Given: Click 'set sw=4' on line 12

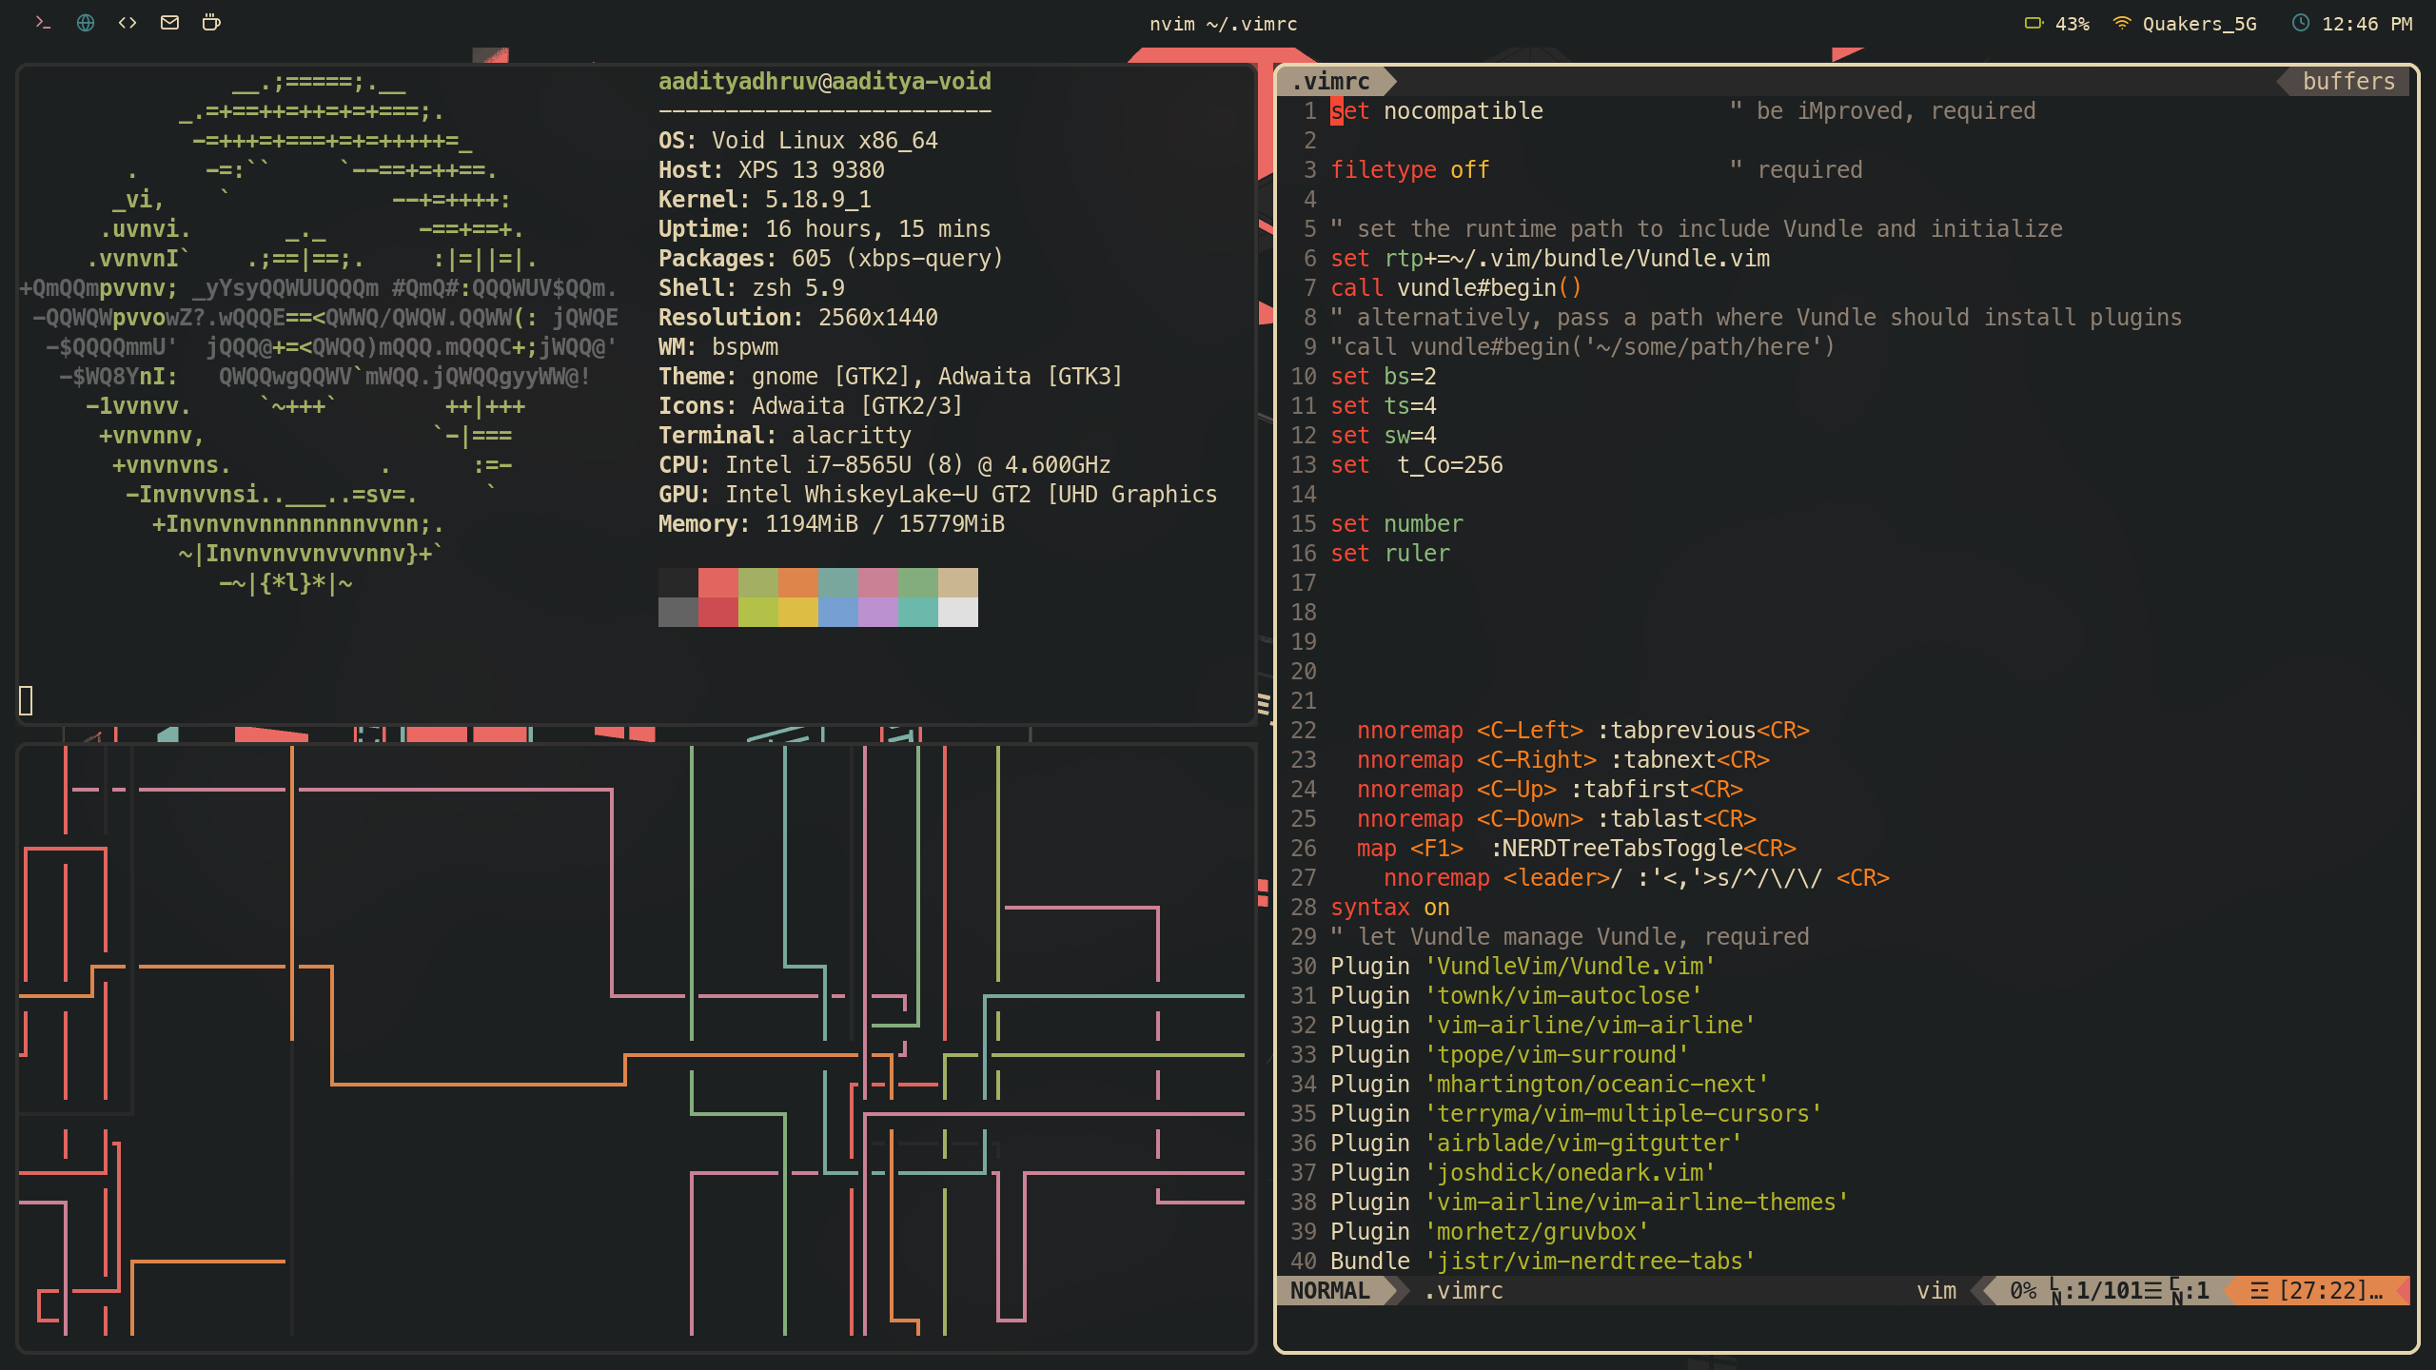Looking at the screenshot, I should [1384, 436].
